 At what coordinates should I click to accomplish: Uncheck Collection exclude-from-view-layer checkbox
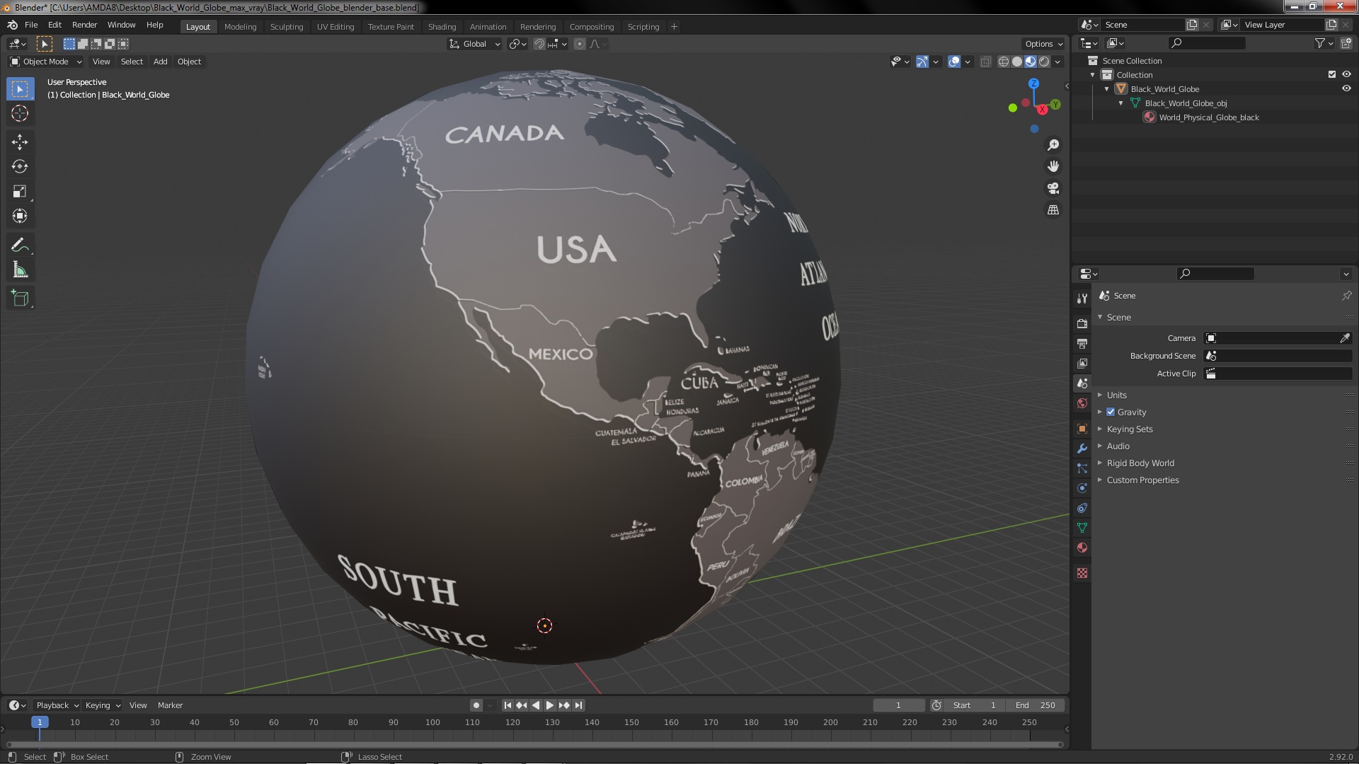pyautogui.click(x=1331, y=75)
